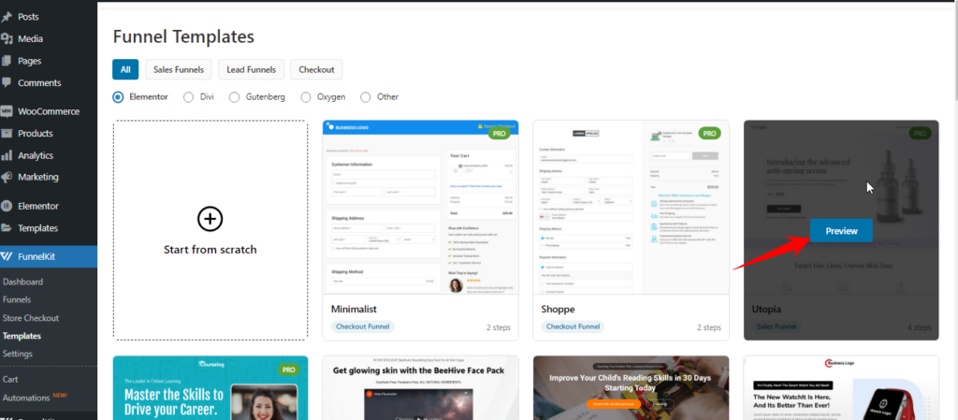Click the Marketing megaphone icon
Image resolution: width=958 pixels, height=420 pixels.
[x=7, y=177]
